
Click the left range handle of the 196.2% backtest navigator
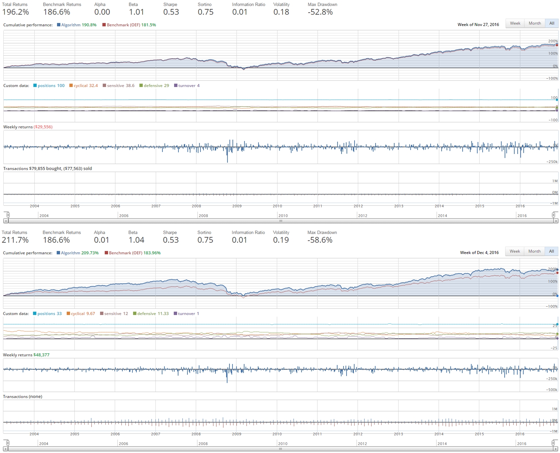coord(8,215)
